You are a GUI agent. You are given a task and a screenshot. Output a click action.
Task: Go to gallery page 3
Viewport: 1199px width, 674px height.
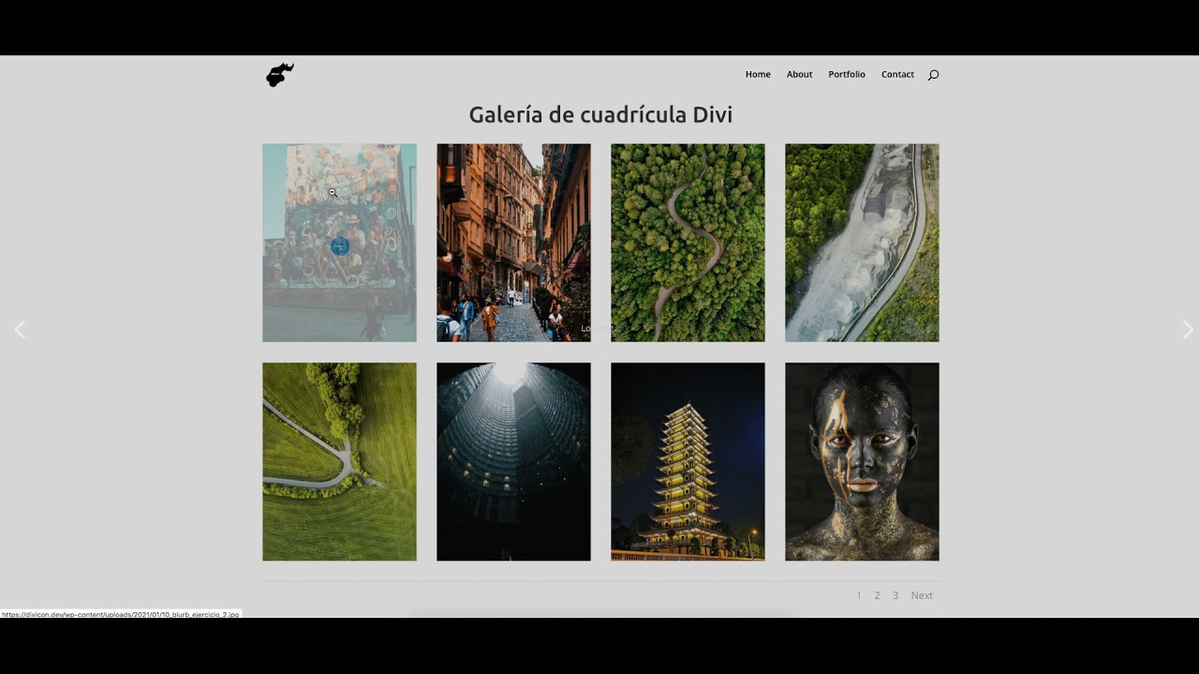[x=896, y=595]
